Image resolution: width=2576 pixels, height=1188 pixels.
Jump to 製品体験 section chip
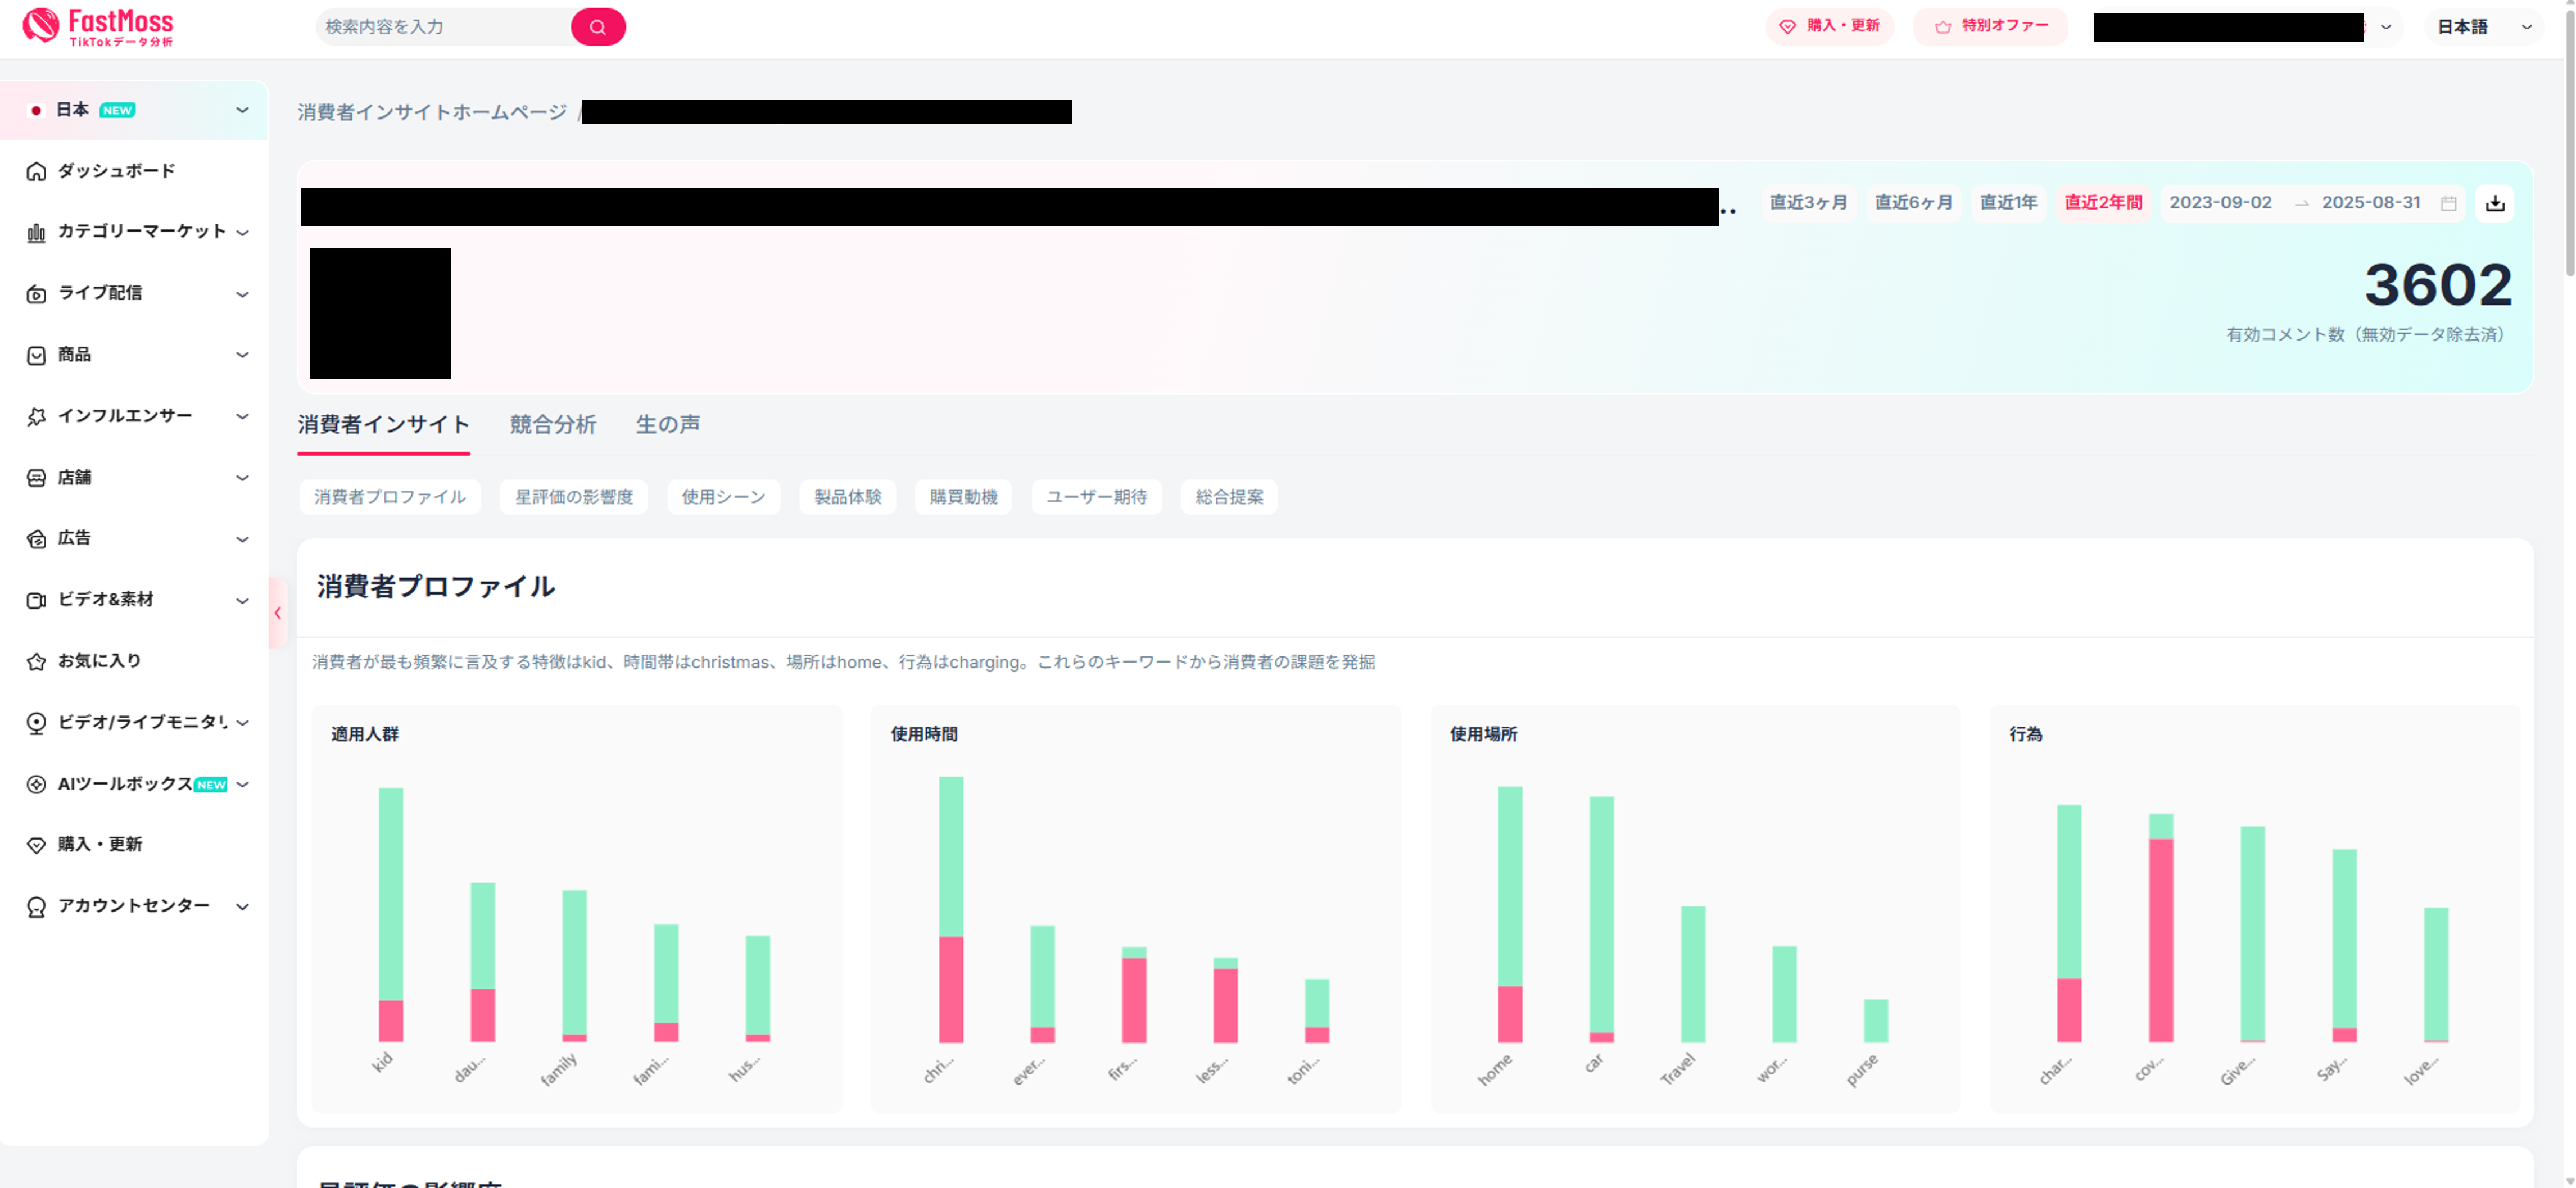(848, 497)
